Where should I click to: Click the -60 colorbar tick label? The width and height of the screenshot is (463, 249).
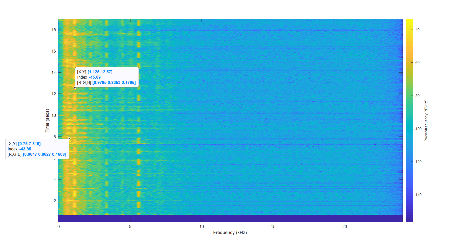(417, 63)
